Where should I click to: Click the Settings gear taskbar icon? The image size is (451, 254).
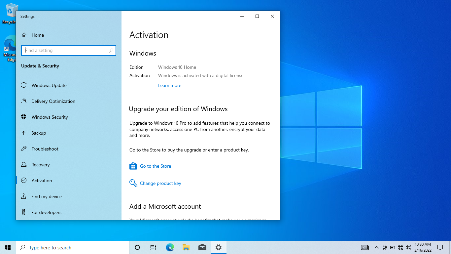218,247
